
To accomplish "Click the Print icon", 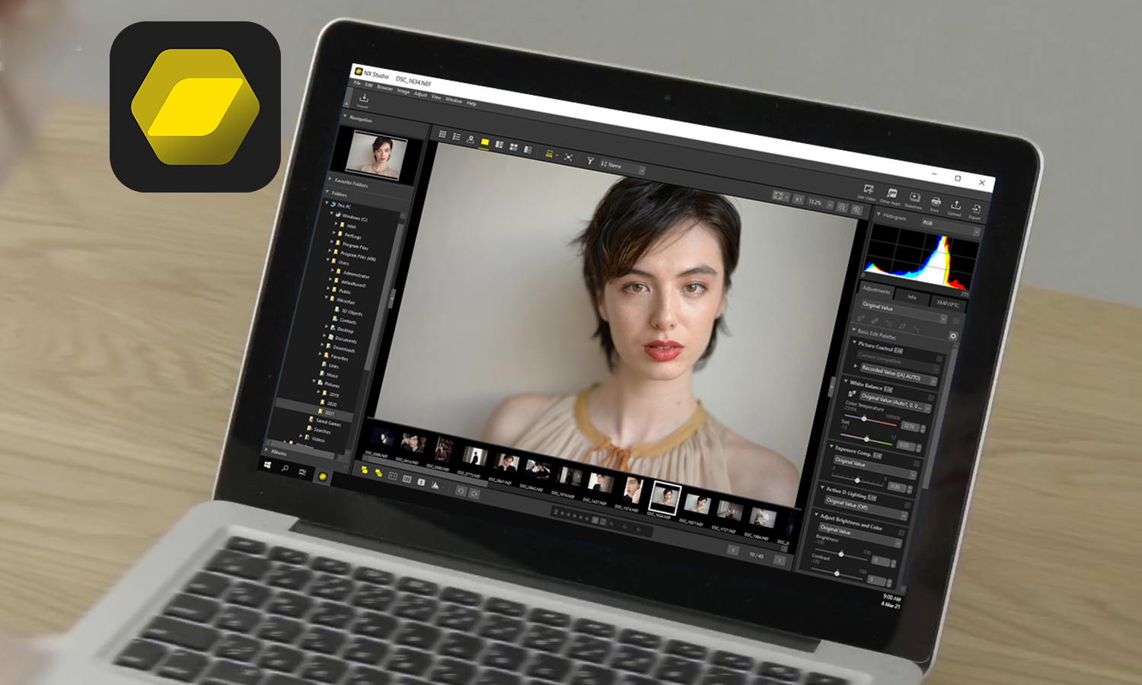I will click(936, 203).
